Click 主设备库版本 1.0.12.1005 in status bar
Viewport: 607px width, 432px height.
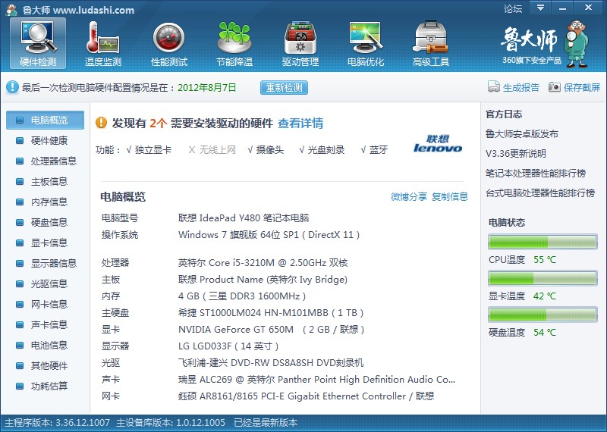tap(171, 422)
